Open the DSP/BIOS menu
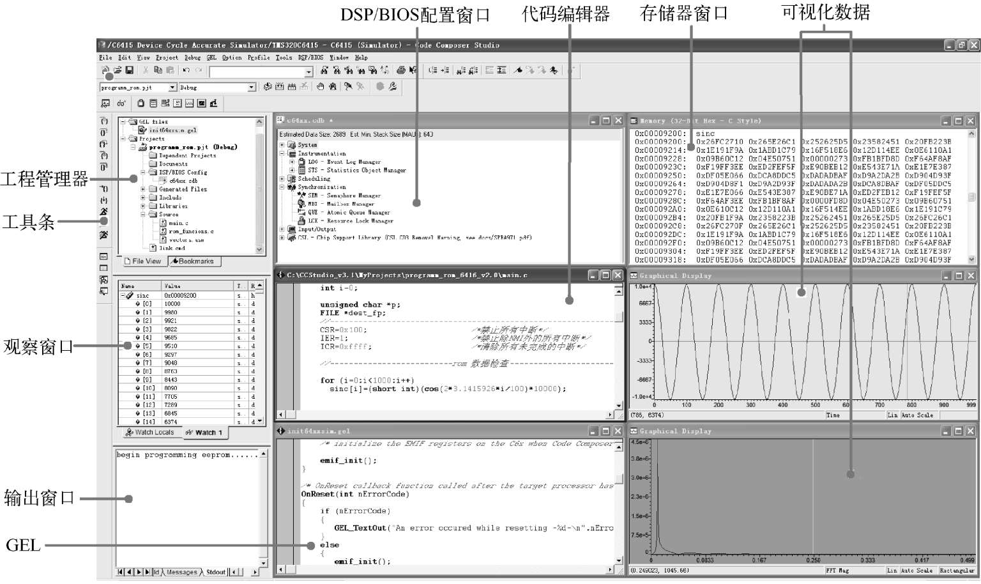981x584 pixels. click(x=311, y=58)
